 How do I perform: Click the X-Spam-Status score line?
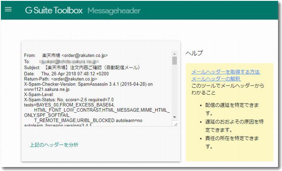[69, 100]
